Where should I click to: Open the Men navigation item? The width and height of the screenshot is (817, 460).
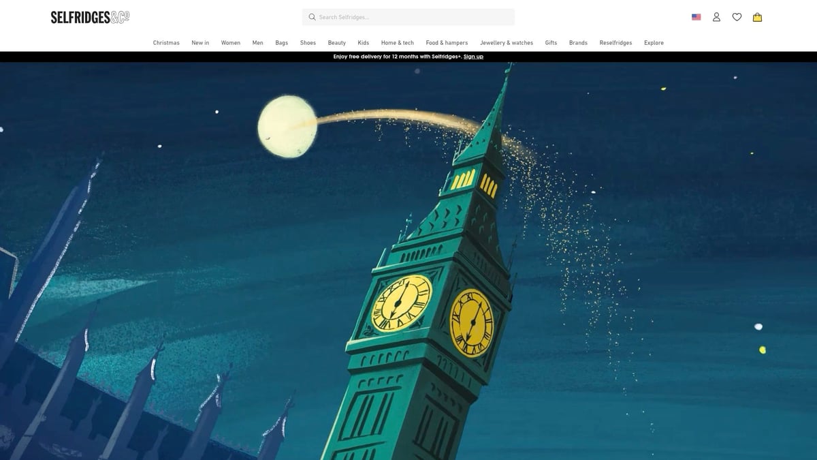(x=257, y=43)
